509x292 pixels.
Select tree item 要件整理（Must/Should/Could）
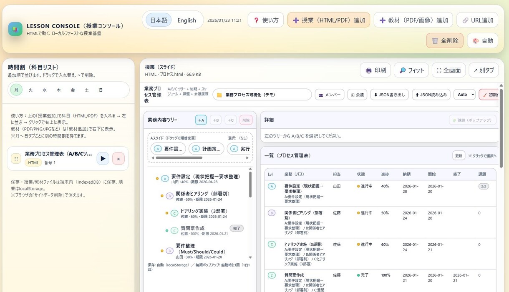pos(200,251)
